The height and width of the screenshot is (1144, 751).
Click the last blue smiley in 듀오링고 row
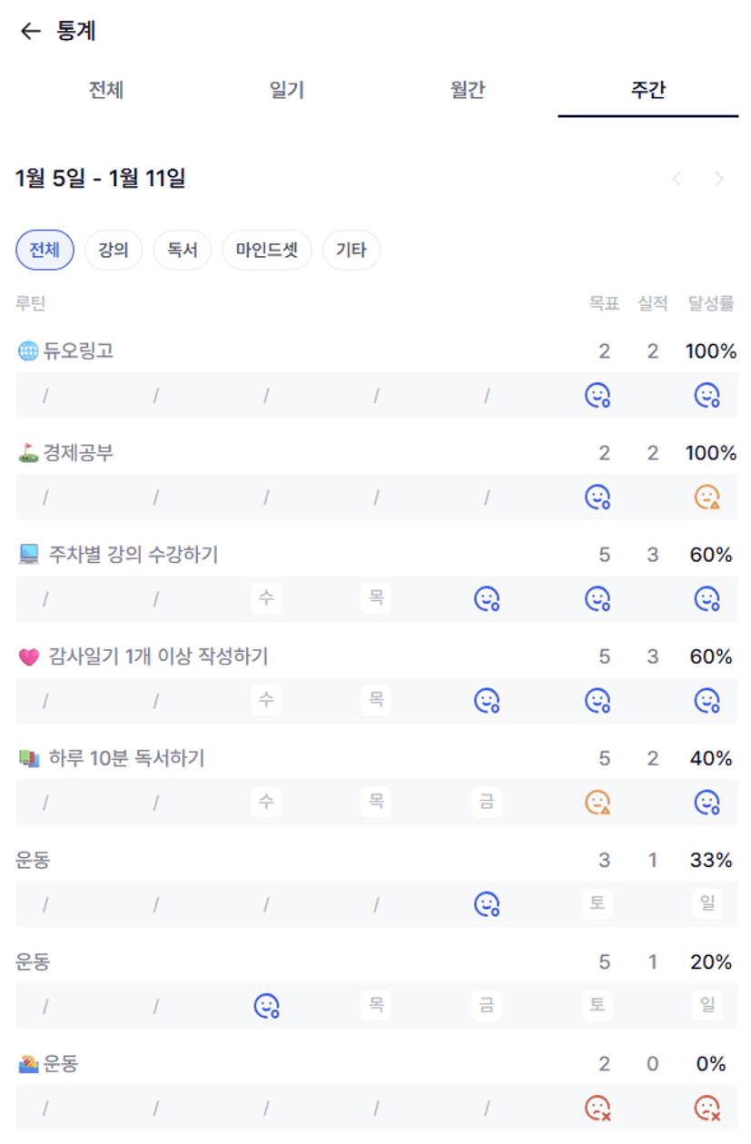(707, 395)
